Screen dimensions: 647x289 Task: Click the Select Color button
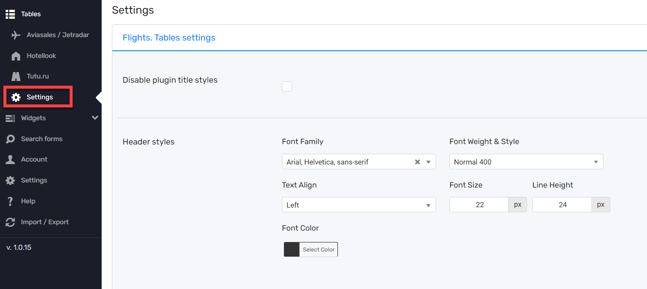[x=319, y=250]
